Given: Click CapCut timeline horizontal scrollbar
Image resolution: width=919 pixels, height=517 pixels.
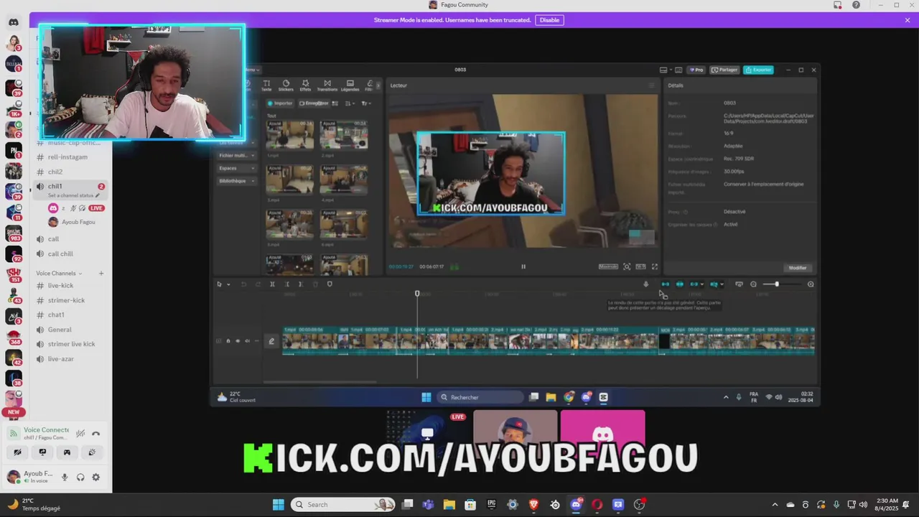Looking at the screenshot, I should pyautogui.click(x=319, y=382).
